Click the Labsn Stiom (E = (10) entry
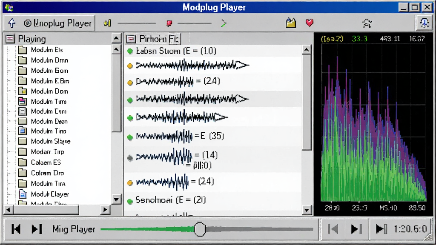Screen dimensions: 436x245 click(x=176, y=51)
